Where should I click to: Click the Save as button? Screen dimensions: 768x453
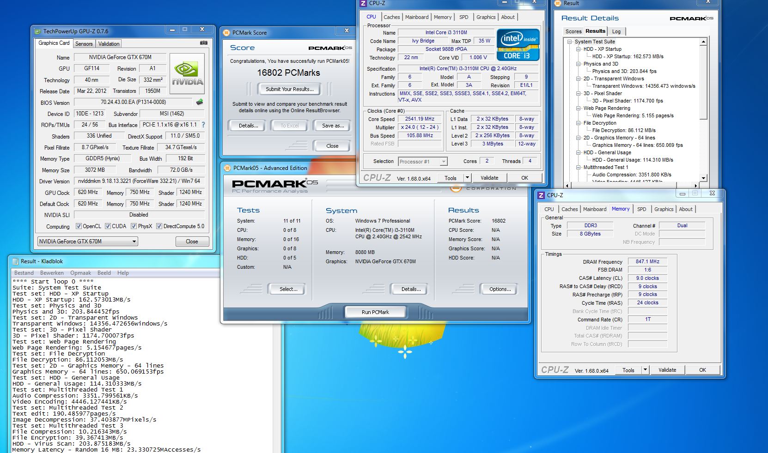(x=333, y=126)
